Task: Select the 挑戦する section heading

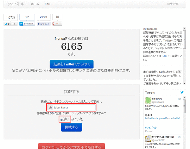Action: [72, 92]
